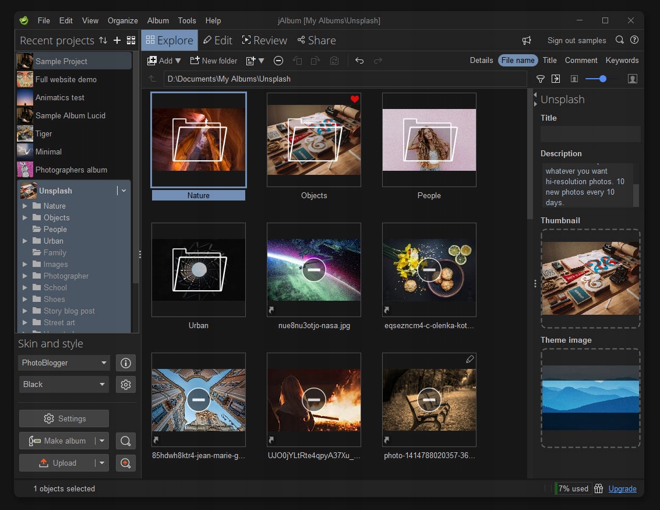Click the Upgrade link
The width and height of the screenshot is (660, 510).
point(622,488)
